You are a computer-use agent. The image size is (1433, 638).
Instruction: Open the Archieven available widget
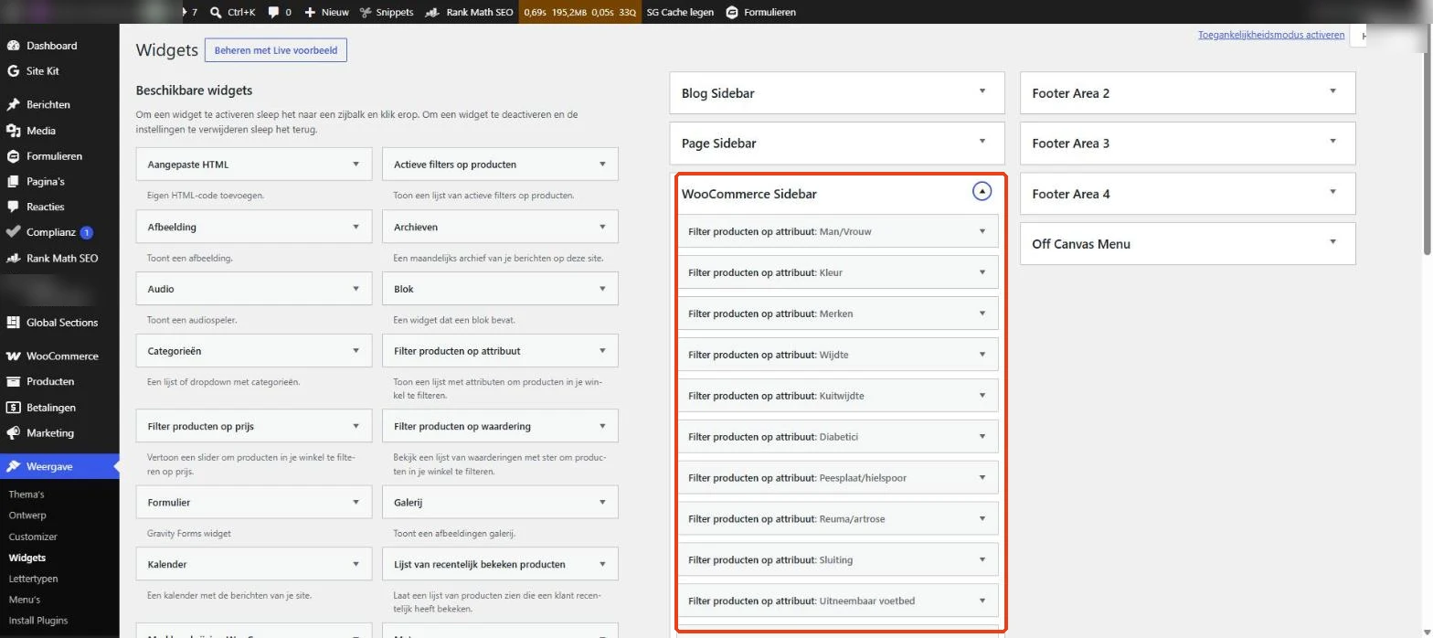(500, 227)
